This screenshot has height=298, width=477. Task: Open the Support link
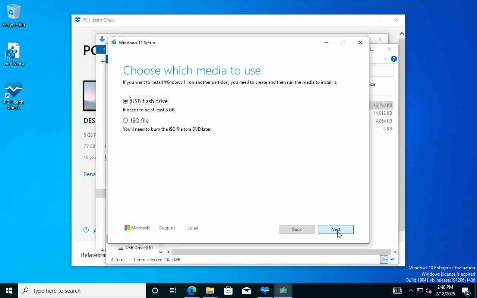click(x=167, y=228)
